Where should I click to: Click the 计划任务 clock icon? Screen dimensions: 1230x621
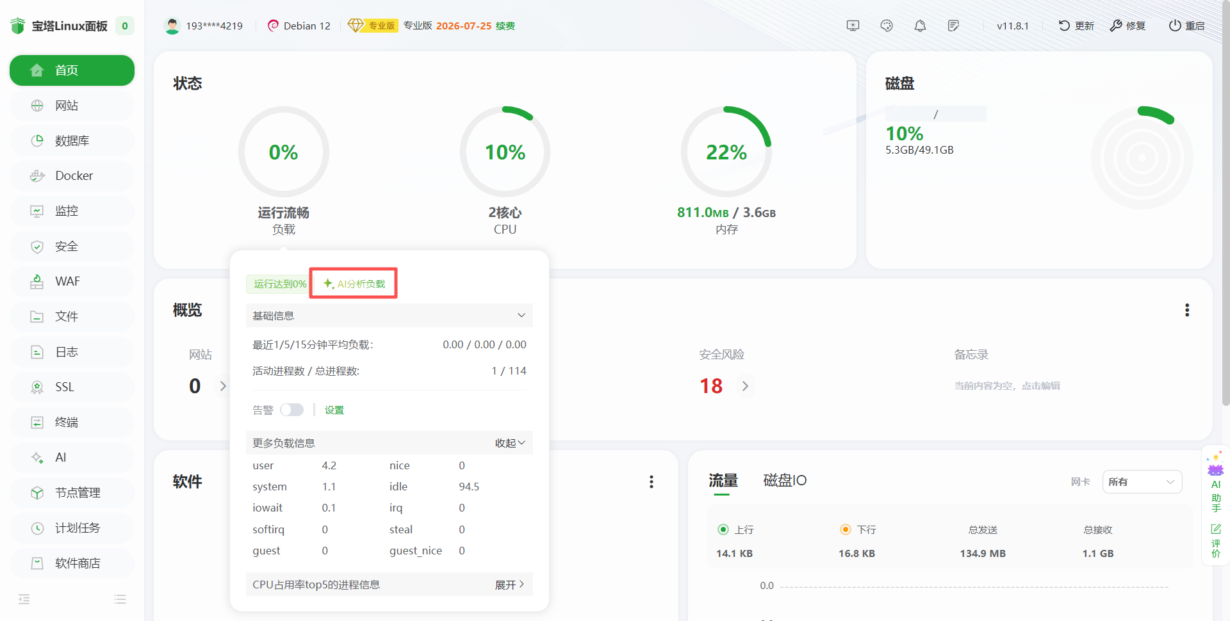(37, 528)
